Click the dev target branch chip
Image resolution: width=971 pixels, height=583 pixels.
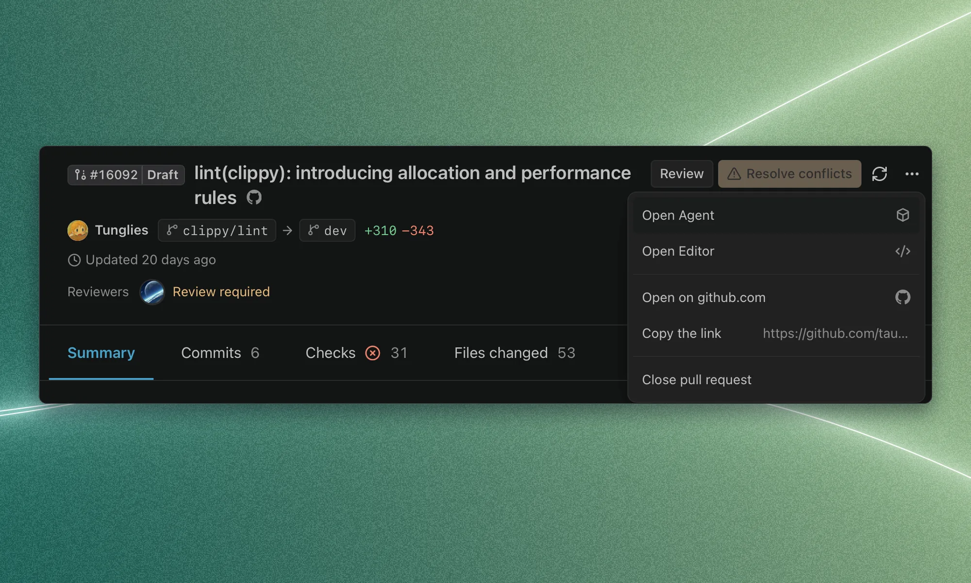coord(327,230)
